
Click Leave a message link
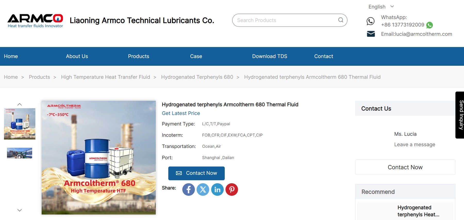pyautogui.click(x=415, y=144)
